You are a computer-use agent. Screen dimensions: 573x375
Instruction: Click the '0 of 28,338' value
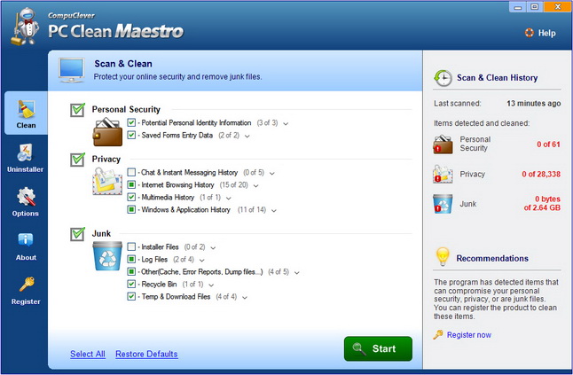pyautogui.click(x=541, y=174)
